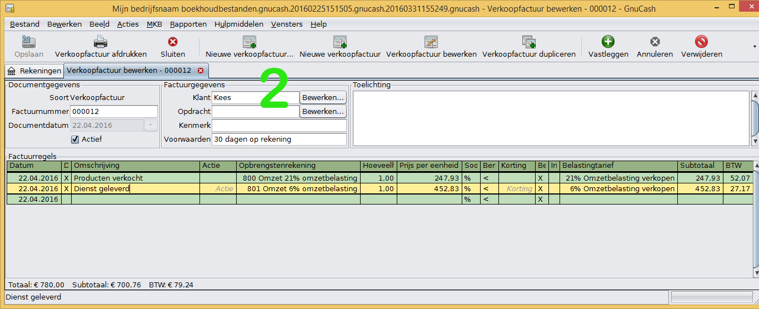
Task: Toggle In column cell of Producten verkocht row
Action: [554, 178]
